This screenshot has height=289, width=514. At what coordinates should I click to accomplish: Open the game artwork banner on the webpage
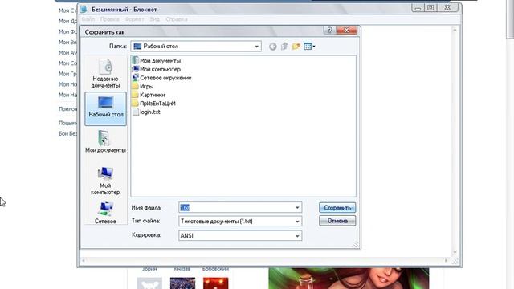(349, 279)
